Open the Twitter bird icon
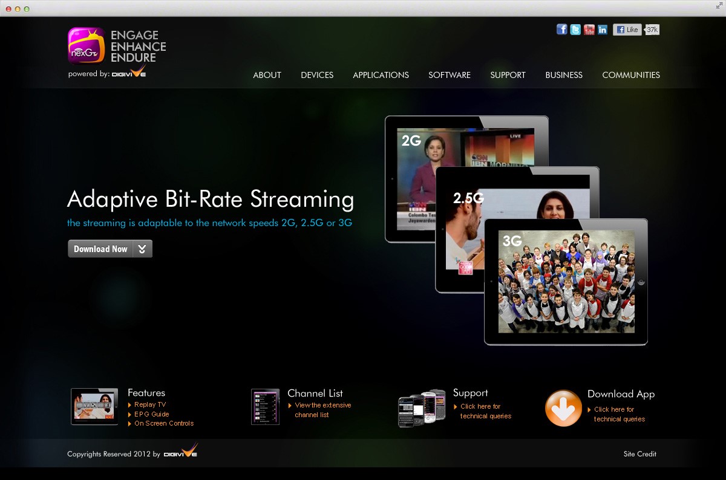This screenshot has height=480, width=726. point(575,30)
